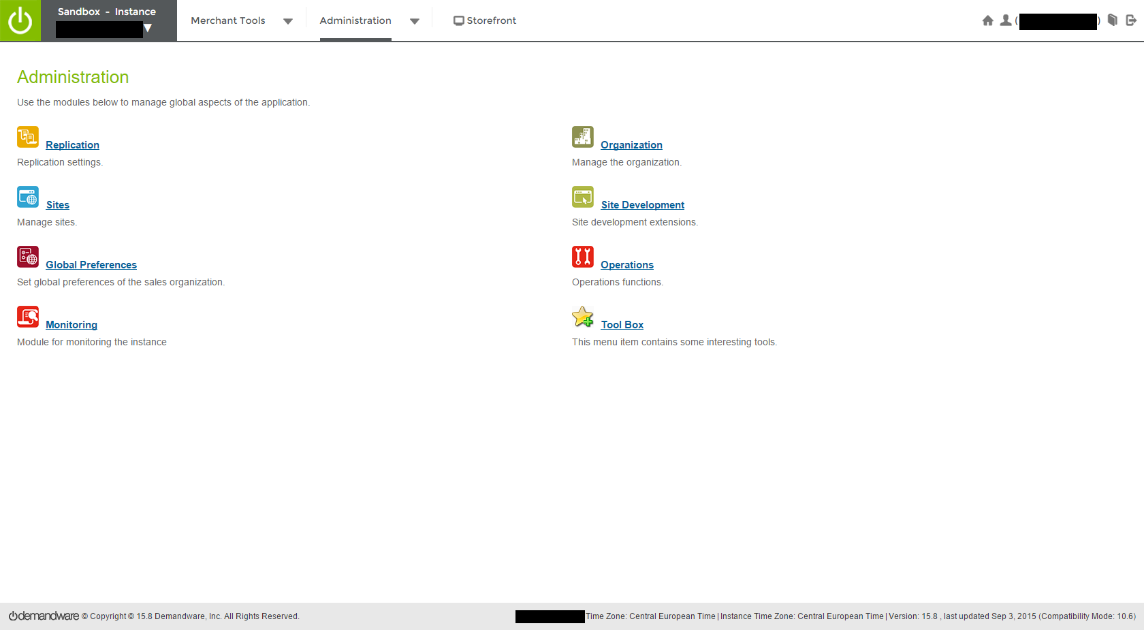Open the Replication module icon

click(x=28, y=137)
